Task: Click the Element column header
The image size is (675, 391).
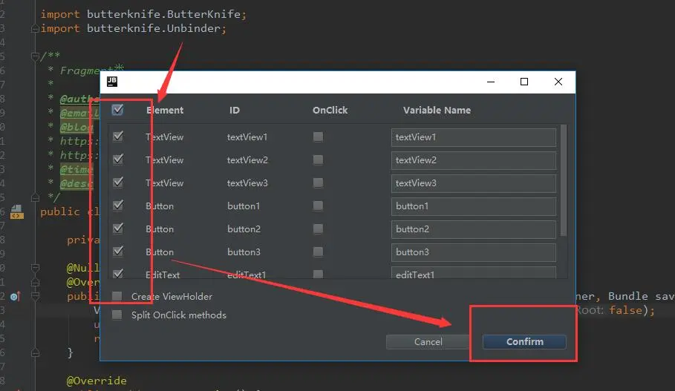Action: tap(165, 110)
